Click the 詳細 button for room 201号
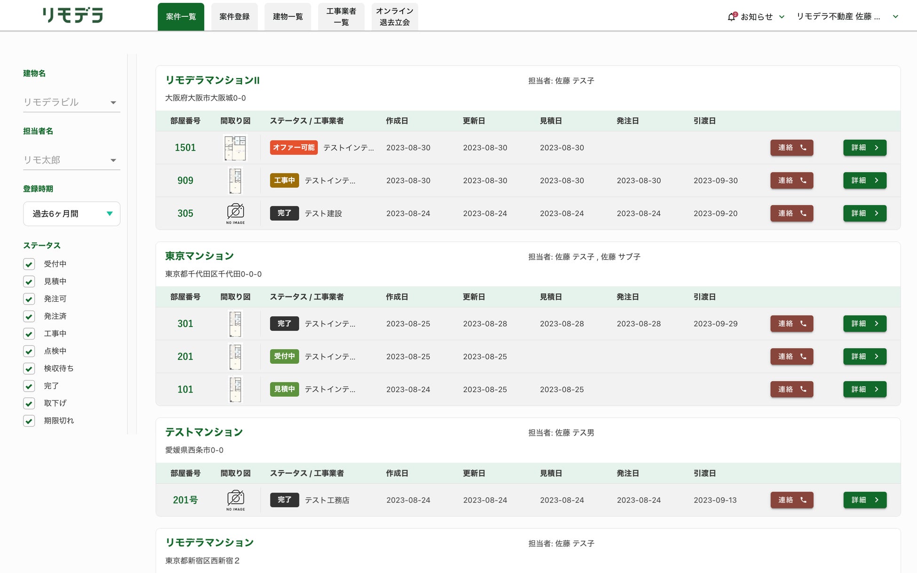This screenshot has height=573, width=917. click(x=864, y=500)
